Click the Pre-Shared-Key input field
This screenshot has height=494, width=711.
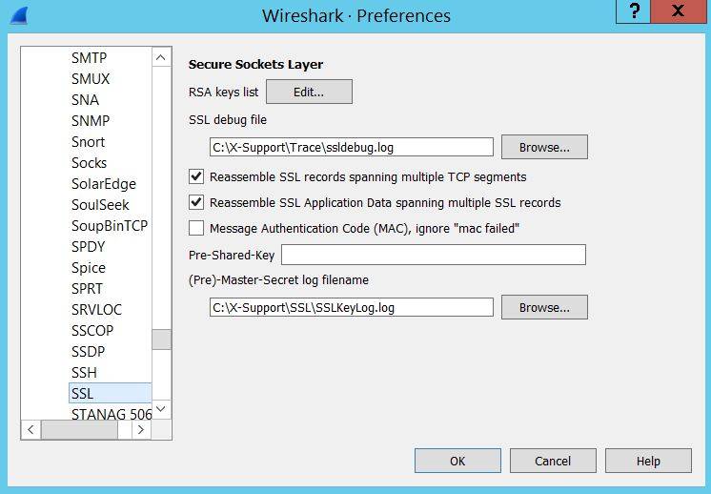434,255
